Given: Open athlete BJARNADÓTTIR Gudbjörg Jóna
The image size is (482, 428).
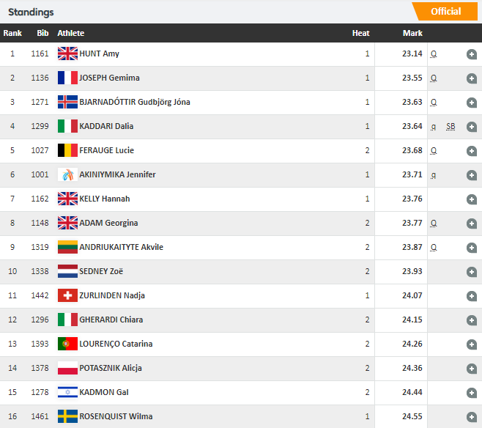Looking at the screenshot, I should (x=135, y=102).
